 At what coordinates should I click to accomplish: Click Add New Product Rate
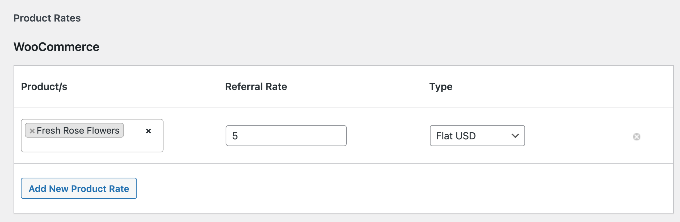[79, 189]
